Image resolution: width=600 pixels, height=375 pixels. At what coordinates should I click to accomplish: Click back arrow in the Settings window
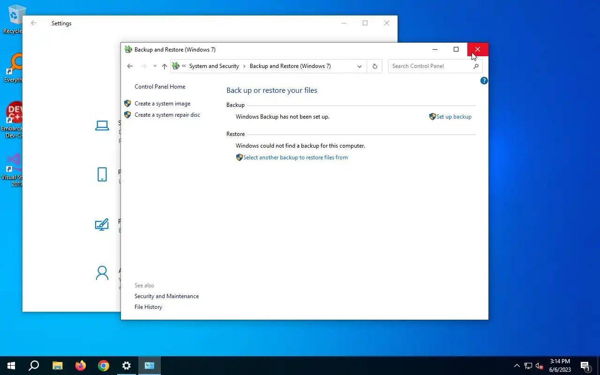click(x=33, y=23)
